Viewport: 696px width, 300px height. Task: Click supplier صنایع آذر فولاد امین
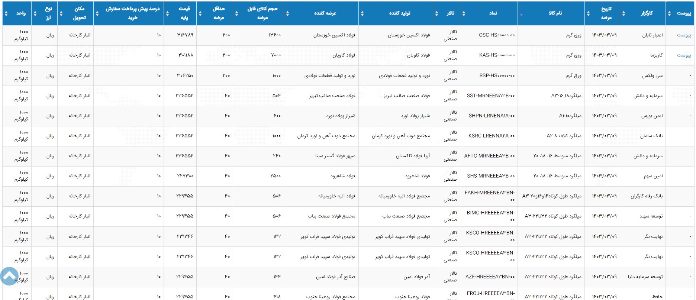(x=335, y=277)
